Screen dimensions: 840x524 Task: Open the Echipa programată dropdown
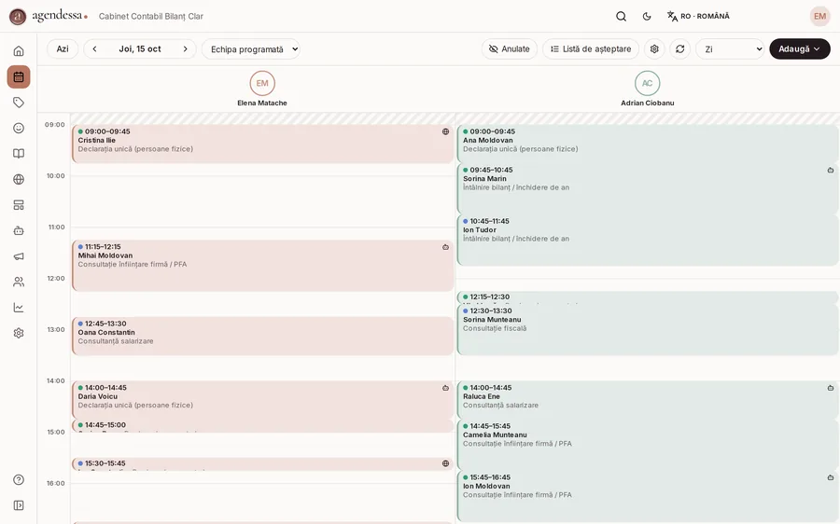pos(251,49)
